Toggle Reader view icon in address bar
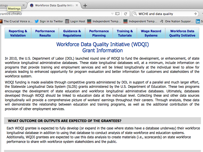The image size is (203, 152). click(117, 14)
